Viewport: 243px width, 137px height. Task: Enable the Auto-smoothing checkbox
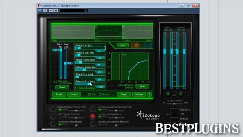tap(76, 88)
